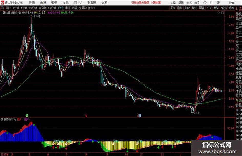This screenshot has width=242, height=156.
Task: Switch to 15分钟 chart period
Action: 33,8
